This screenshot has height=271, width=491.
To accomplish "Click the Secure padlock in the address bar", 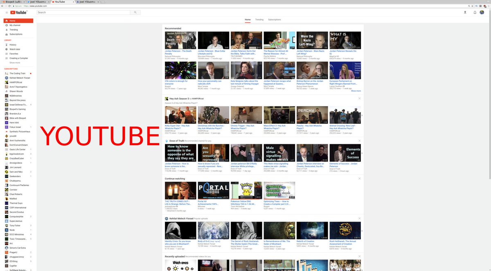I will [x=13, y=7].
